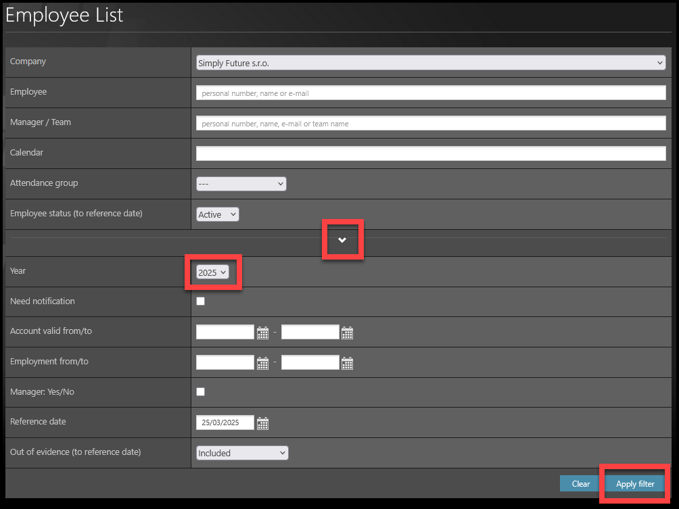
Task: Click the Apply filter button
Action: point(635,484)
